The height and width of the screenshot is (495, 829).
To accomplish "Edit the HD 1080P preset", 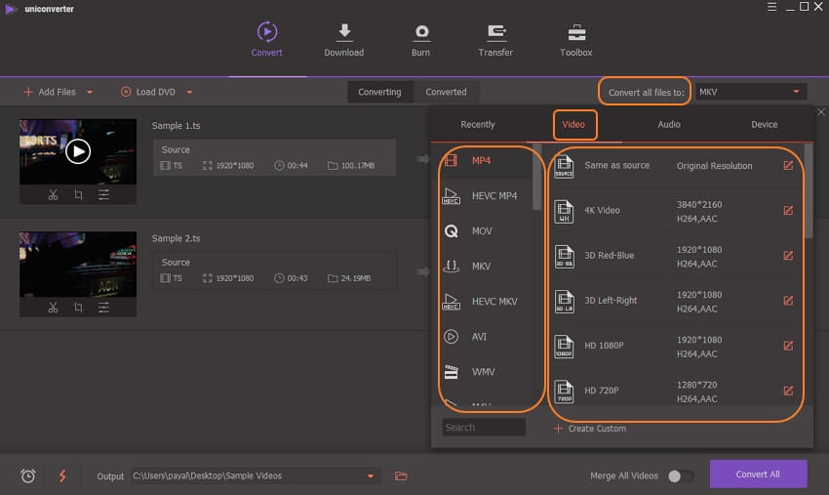I will coord(788,346).
